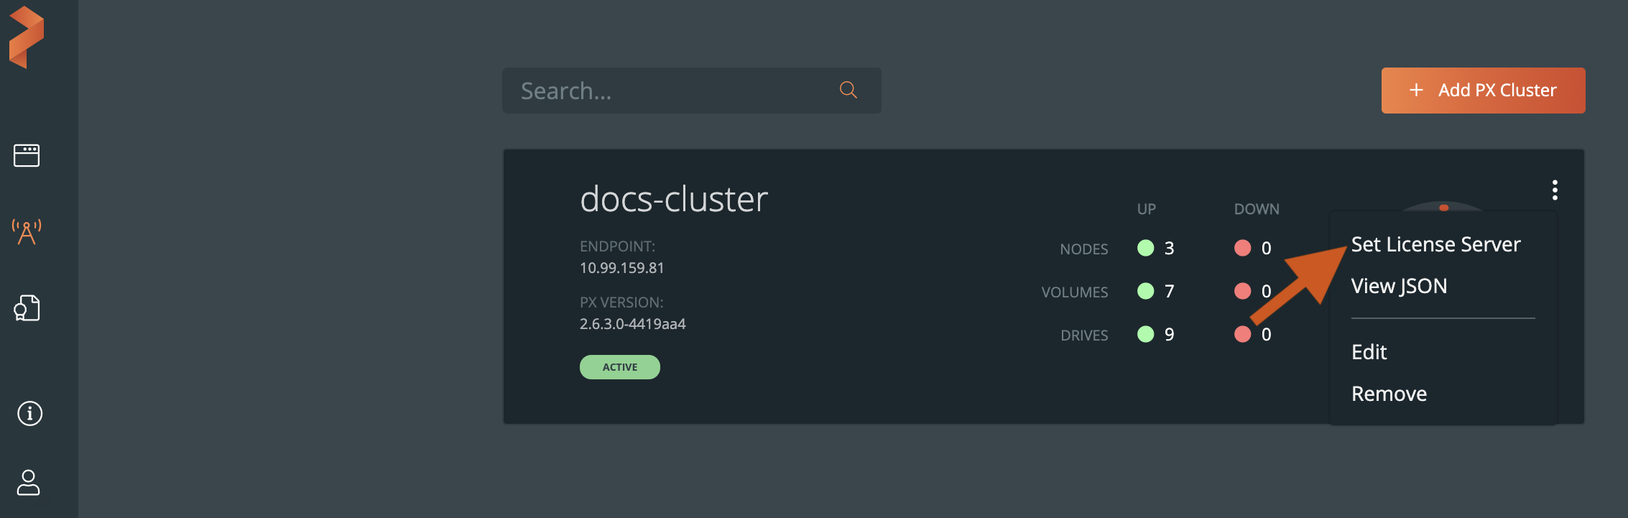Click the Search... input field
The width and height of the screenshot is (1628, 518).
(x=691, y=91)
